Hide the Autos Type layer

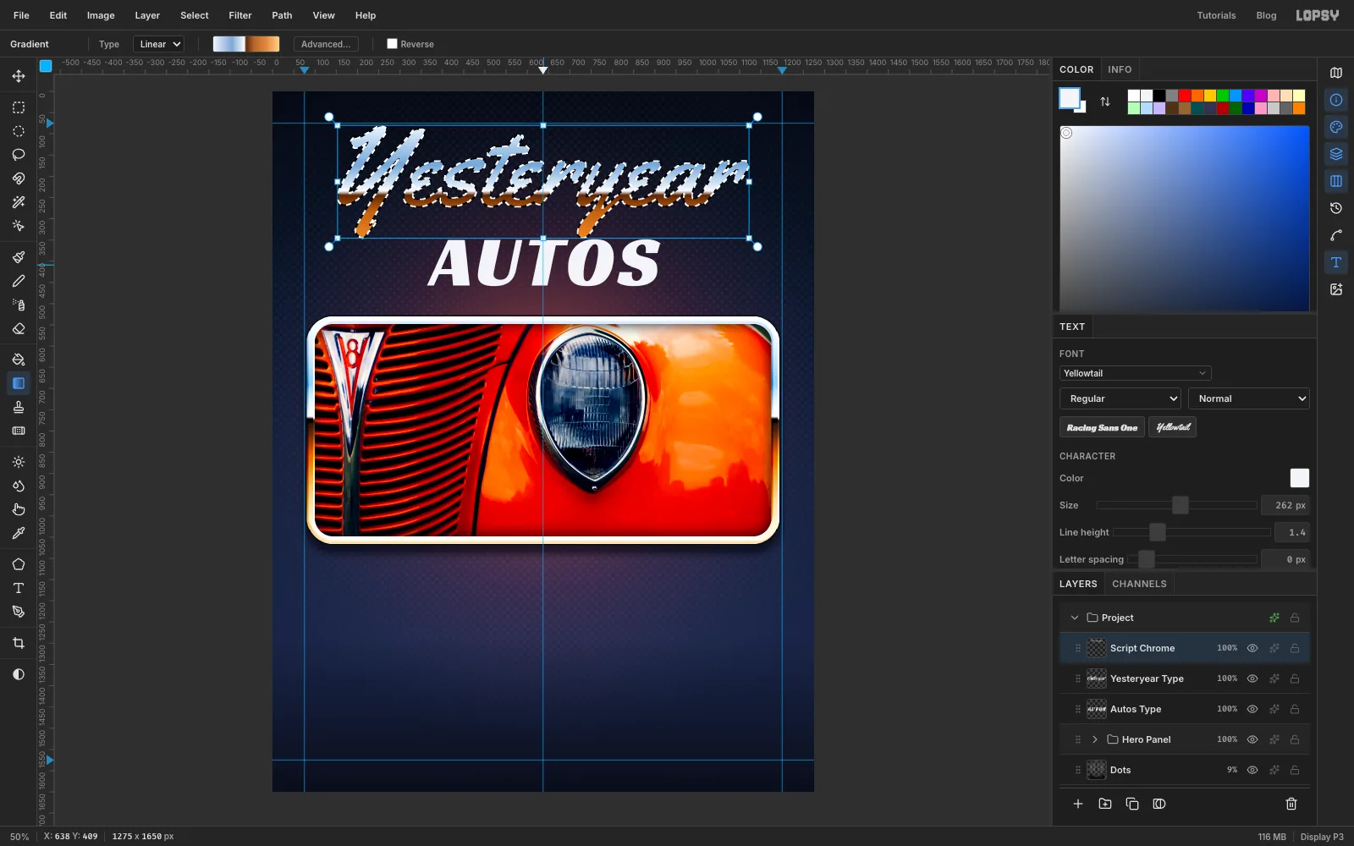1252,709
